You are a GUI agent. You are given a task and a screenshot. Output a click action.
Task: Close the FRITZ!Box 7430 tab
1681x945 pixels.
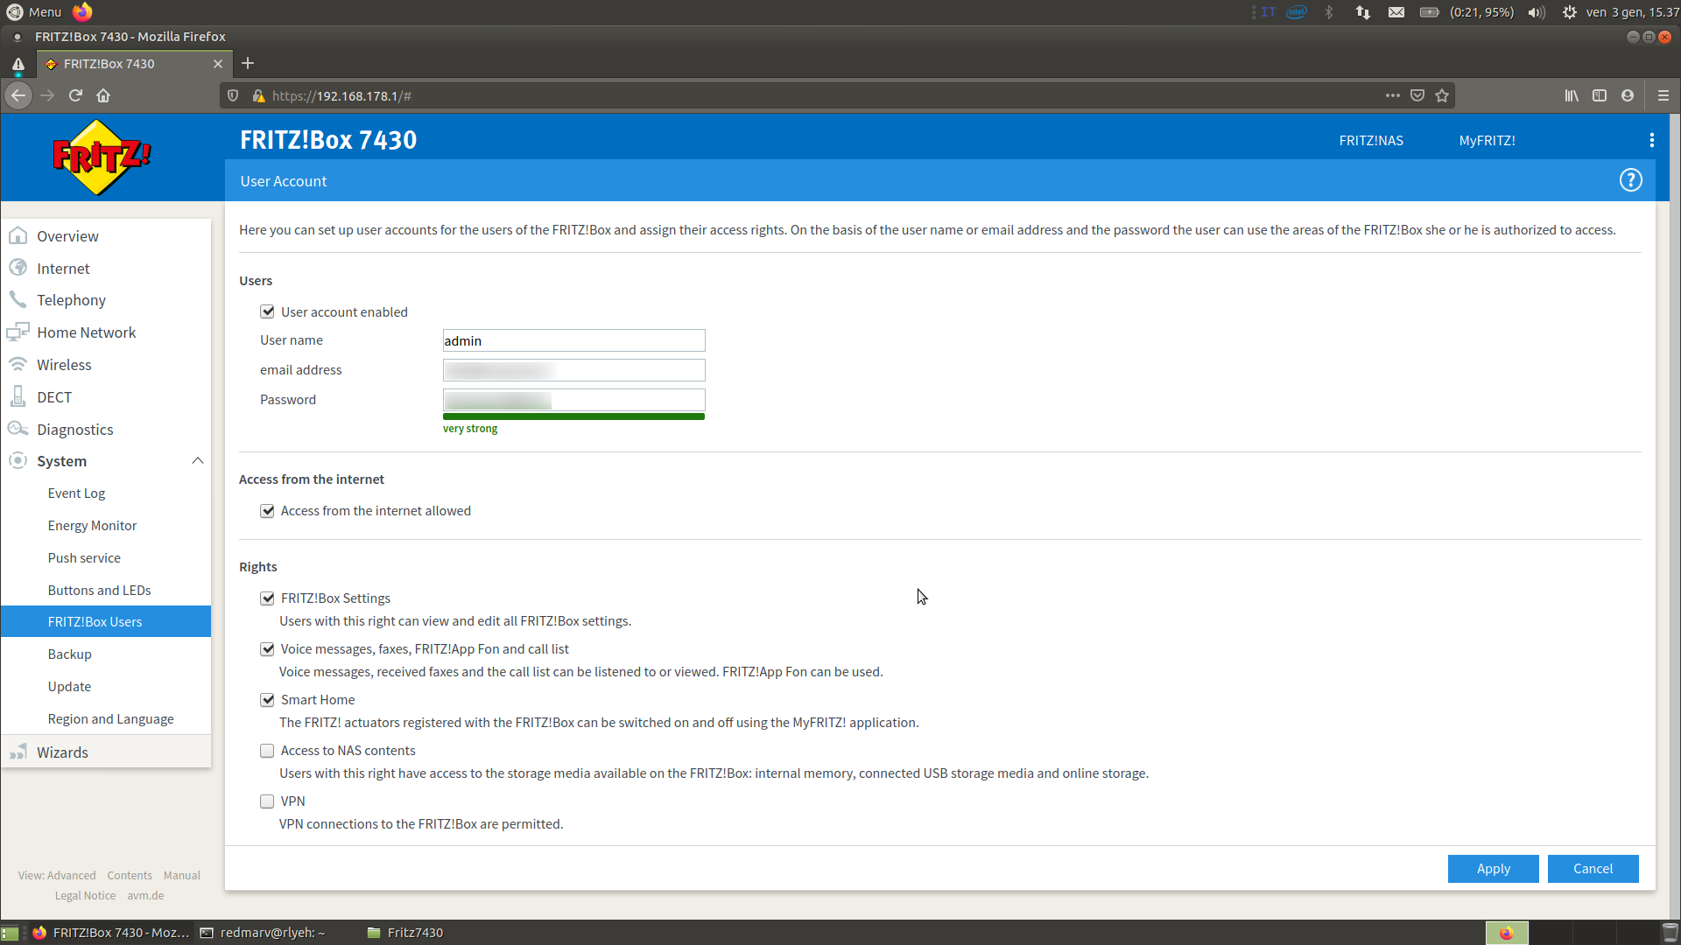click(218, 64)
